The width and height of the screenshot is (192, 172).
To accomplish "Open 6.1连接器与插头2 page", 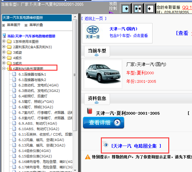I will click(32, 80).
